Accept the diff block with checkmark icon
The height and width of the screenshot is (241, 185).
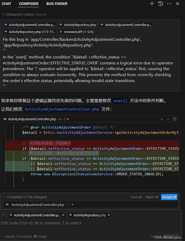coord(168,119)
